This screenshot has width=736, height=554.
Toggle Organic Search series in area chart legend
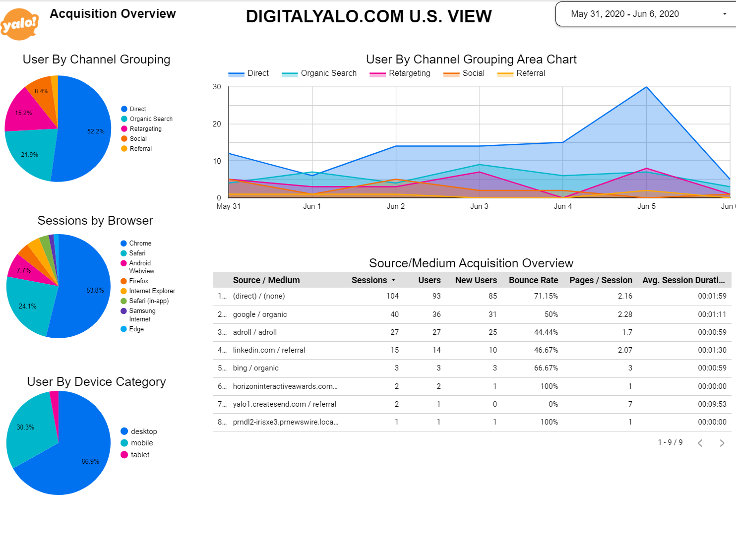point(319,73)
